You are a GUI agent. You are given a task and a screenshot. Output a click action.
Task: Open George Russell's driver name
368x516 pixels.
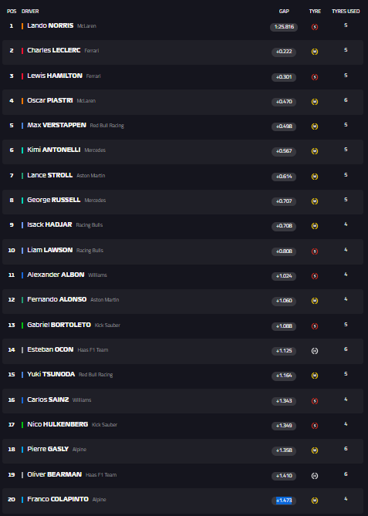click(54, 200)
